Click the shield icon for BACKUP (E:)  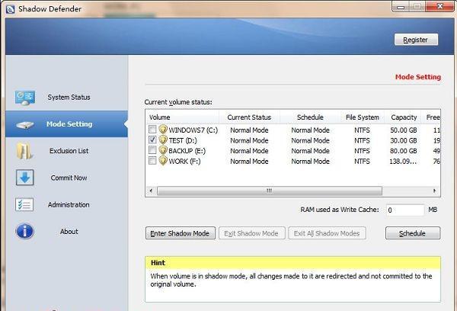[163, 150]
